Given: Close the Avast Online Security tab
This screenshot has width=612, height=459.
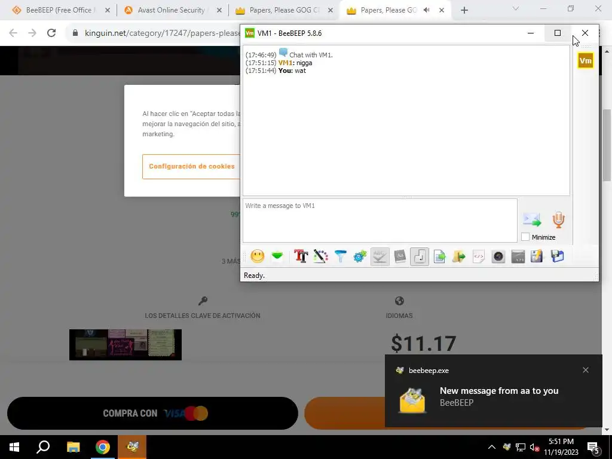Looking at the screenshot, I should (219, 11).
